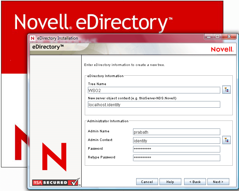
Task: Click the 'Password' label above Retype Password
Action: [95, 149]
